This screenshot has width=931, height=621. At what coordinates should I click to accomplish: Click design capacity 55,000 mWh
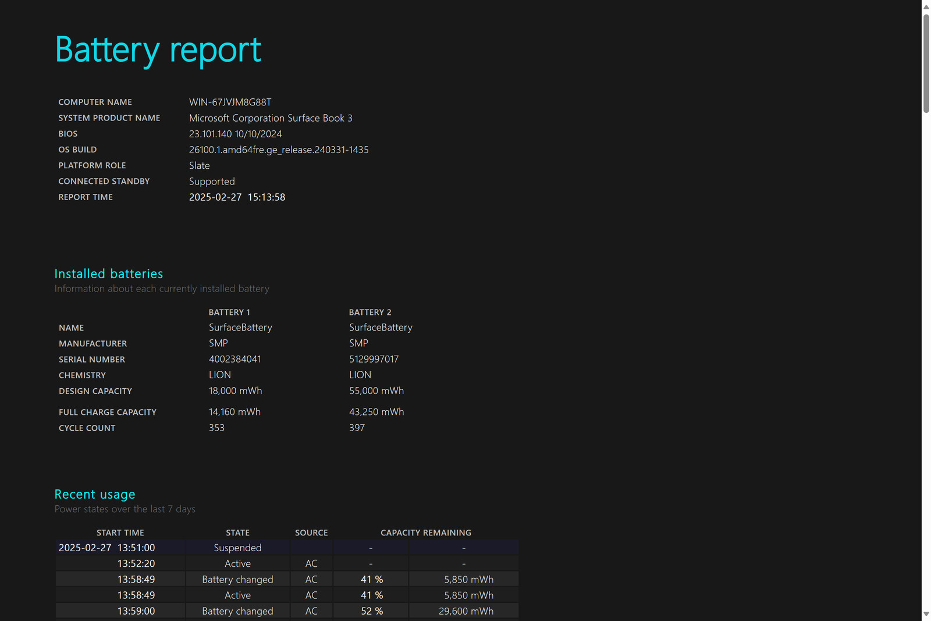click(376, 391)
